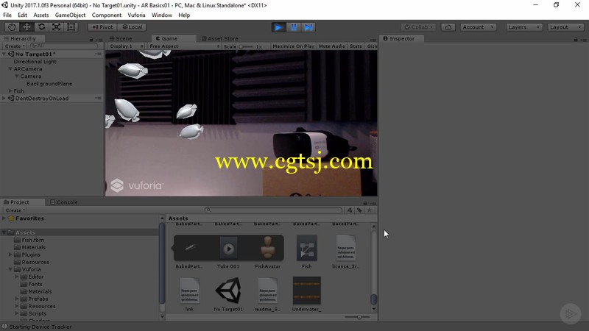
Task: Toggle Maximize On Play
Action: coord(293,46)
